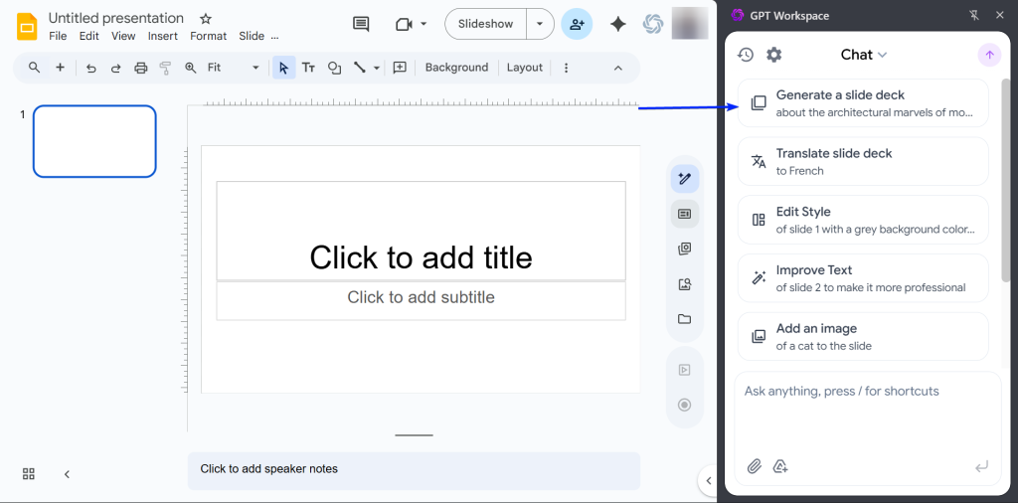Open GPT Workspace settings gear
1018x503 pixels.
point(773,55)
